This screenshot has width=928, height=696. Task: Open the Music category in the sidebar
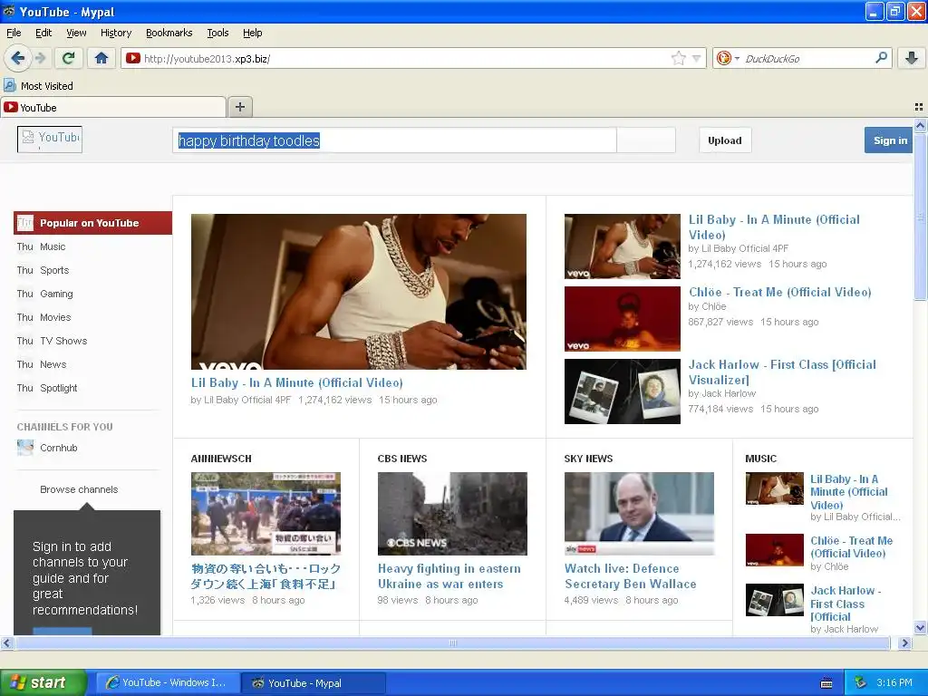[53, 246]
